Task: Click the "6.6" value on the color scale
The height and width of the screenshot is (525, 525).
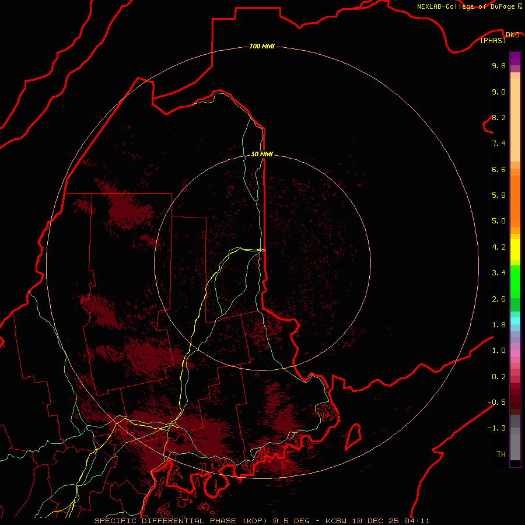Action: [499, 169]
